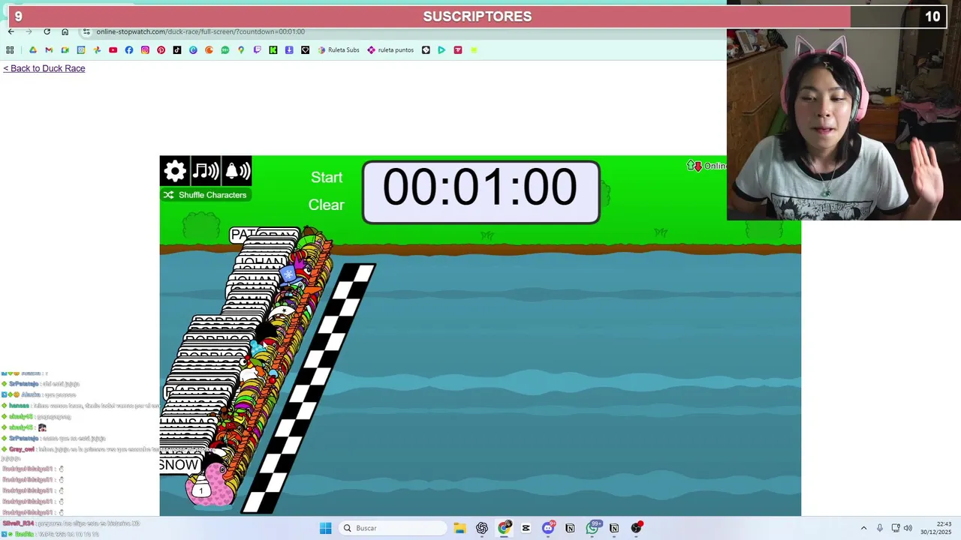This screenshot has height=540, width=961.
Task: Click the 00:01:00 countdown display
Action: (480, 192)
